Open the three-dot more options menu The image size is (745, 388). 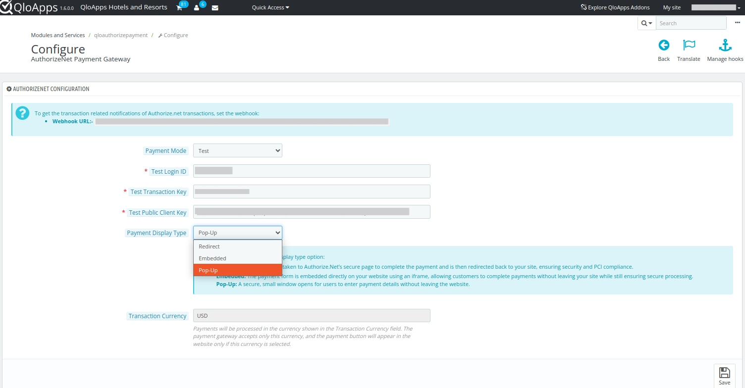click(738, 23)
